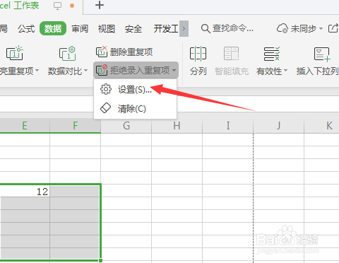The image size is (339, 263).
Task: Click the gear icon beside 设置(S)
Action: (x=106, y=89)
